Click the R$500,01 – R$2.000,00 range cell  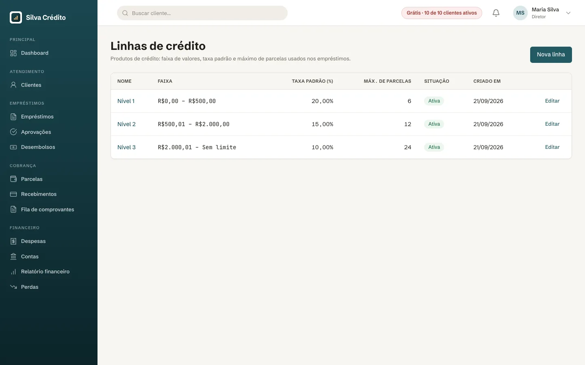[x=194, y=124]
